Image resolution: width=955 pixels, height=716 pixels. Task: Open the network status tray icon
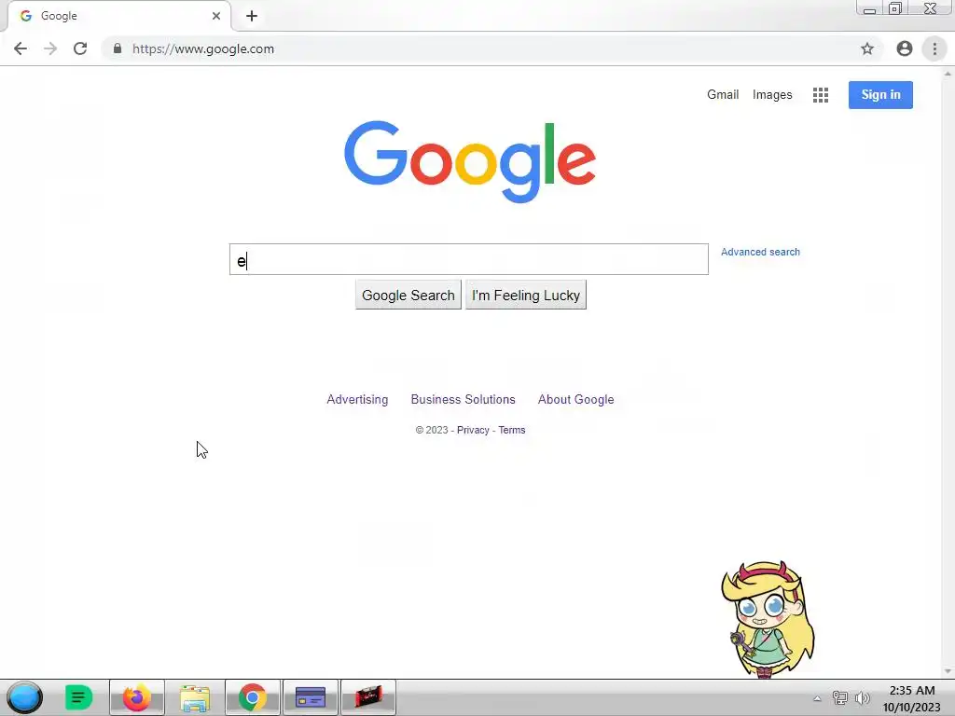pos(840,698)
